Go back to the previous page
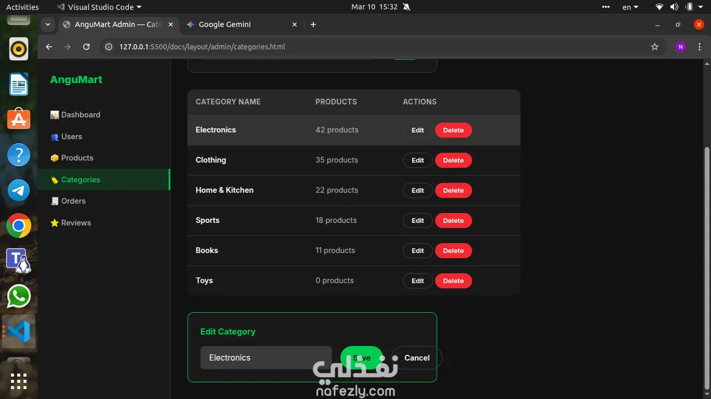This screenshot has width=711, height=399. tap(49, 47)
